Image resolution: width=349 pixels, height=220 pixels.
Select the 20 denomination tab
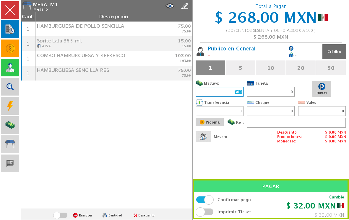click(x=301, y=68)
